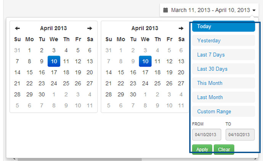
Task: Open the Custom Range option
Action: [224, 112]
